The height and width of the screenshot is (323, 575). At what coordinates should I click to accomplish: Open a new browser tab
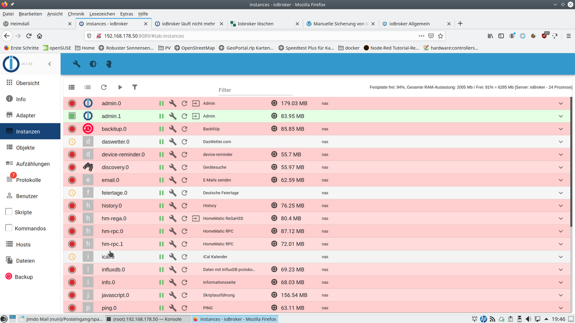tap(460, 23)
